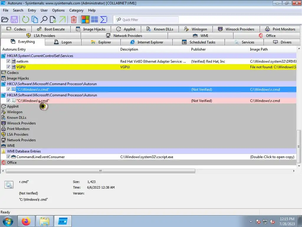Open the Category menu
This screenshot has width=302, height=227.
click(x=76, y=10)
